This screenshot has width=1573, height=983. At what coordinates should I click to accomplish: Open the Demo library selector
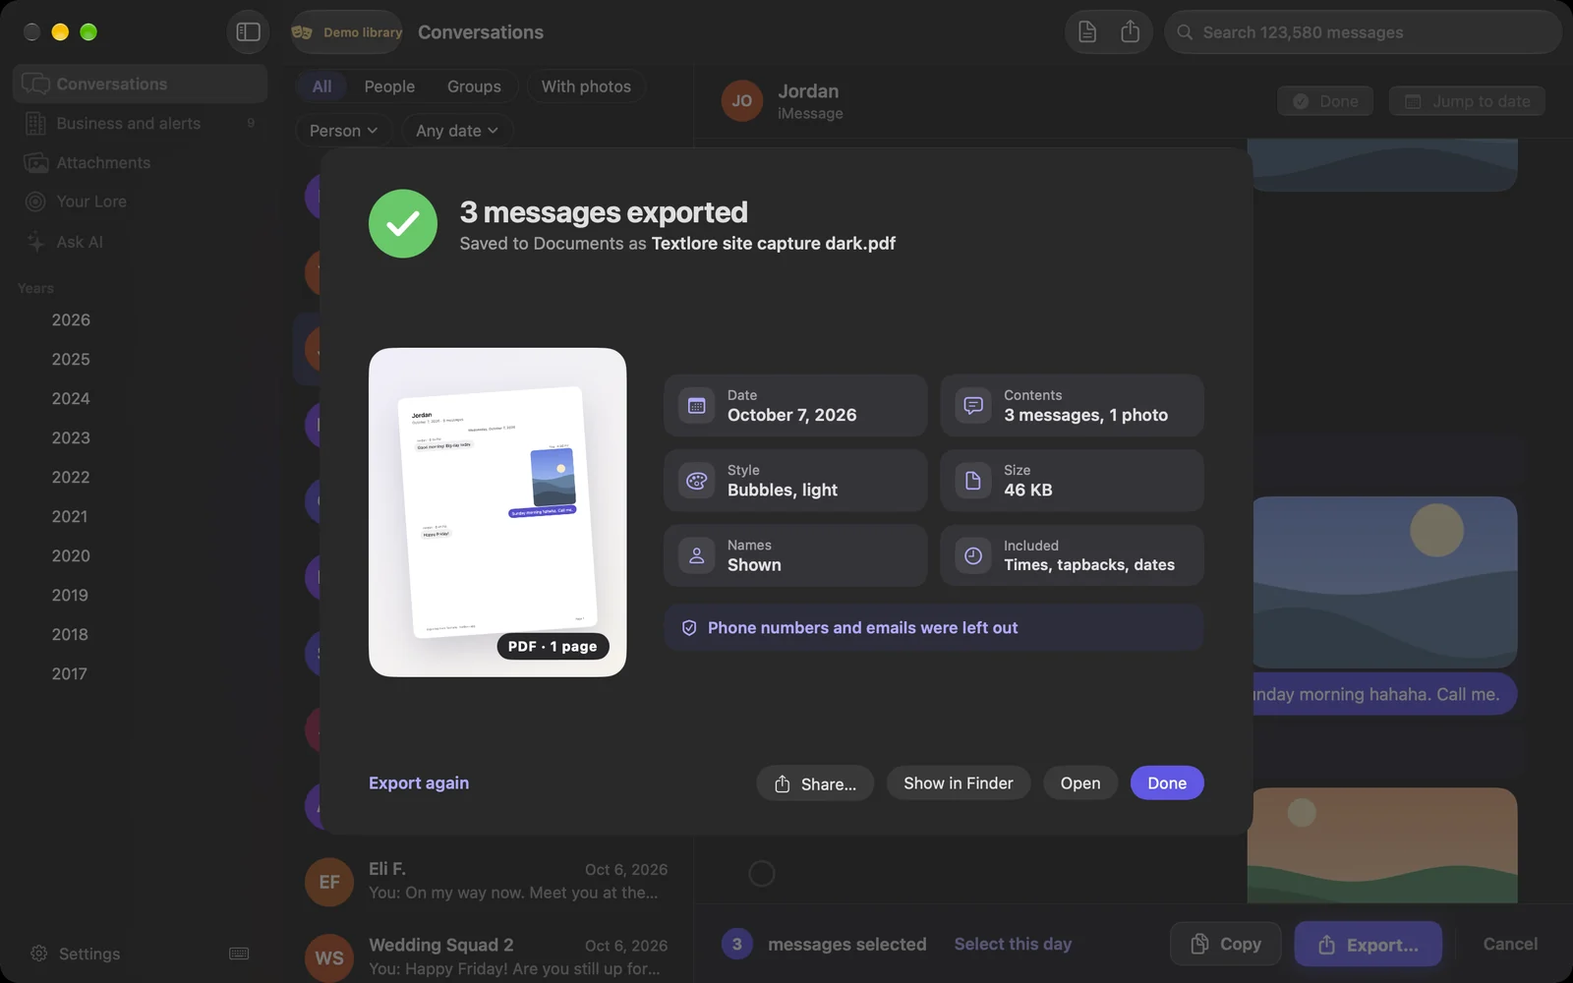pyautogui.click(x=347, y=32)
